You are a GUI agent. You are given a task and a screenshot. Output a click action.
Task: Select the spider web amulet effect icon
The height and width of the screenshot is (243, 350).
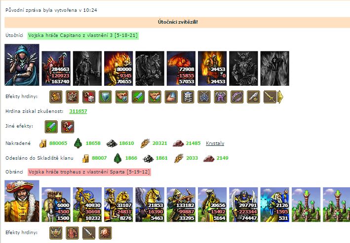point(204,97)
